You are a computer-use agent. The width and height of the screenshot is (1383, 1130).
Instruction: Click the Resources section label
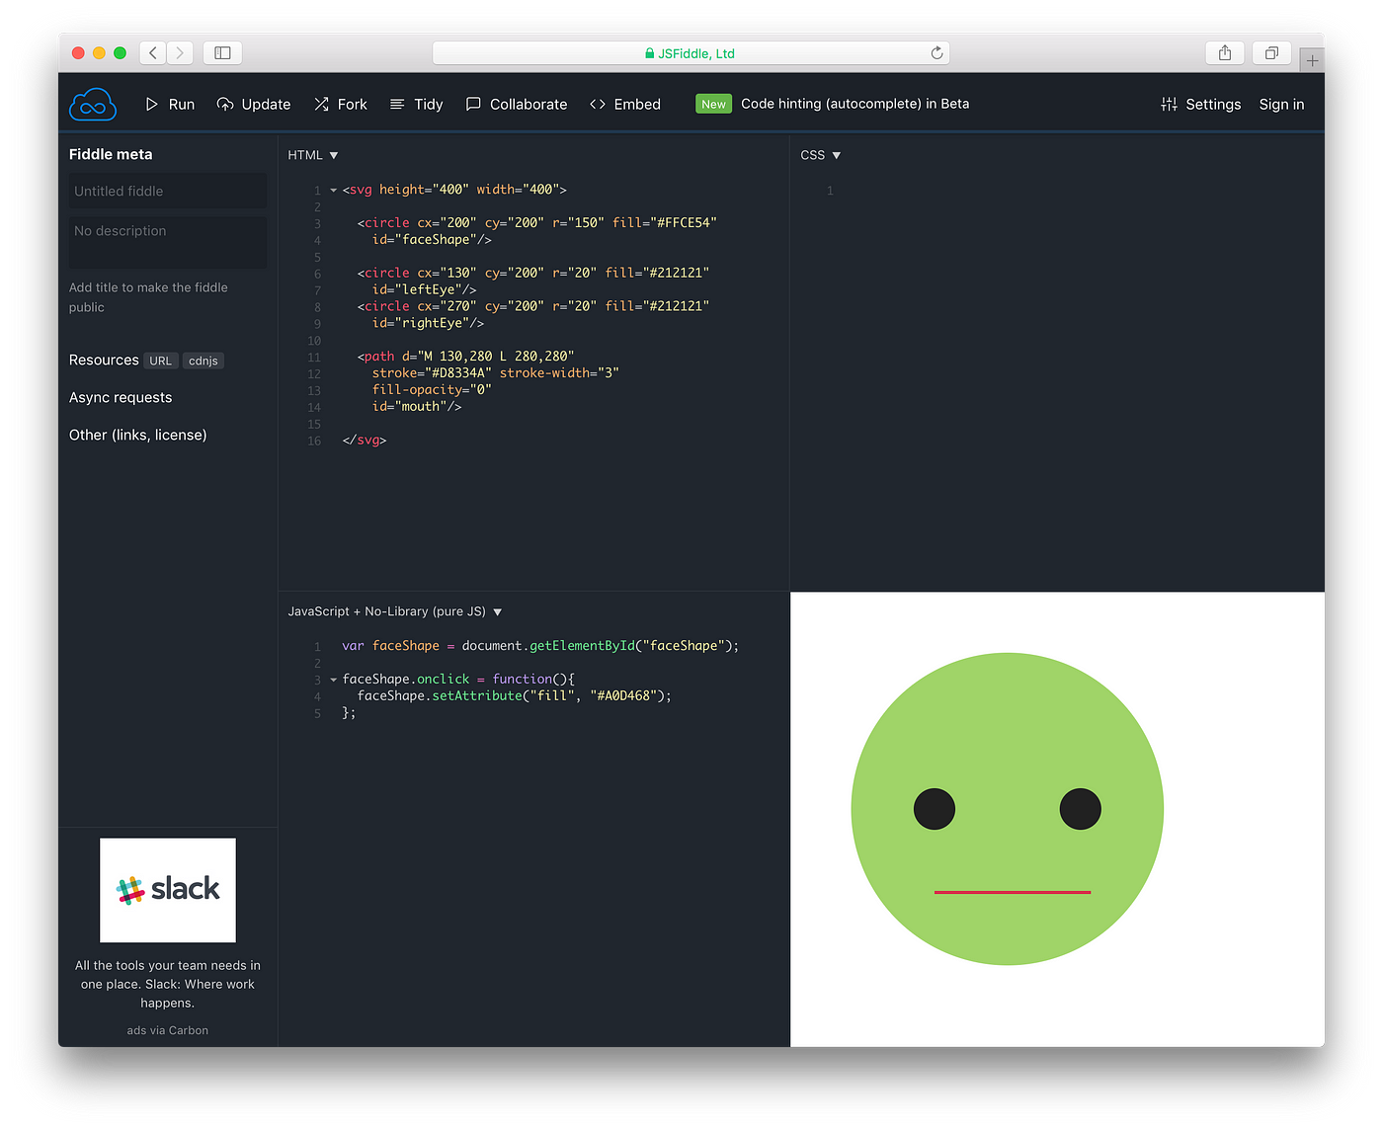point(104,360)
